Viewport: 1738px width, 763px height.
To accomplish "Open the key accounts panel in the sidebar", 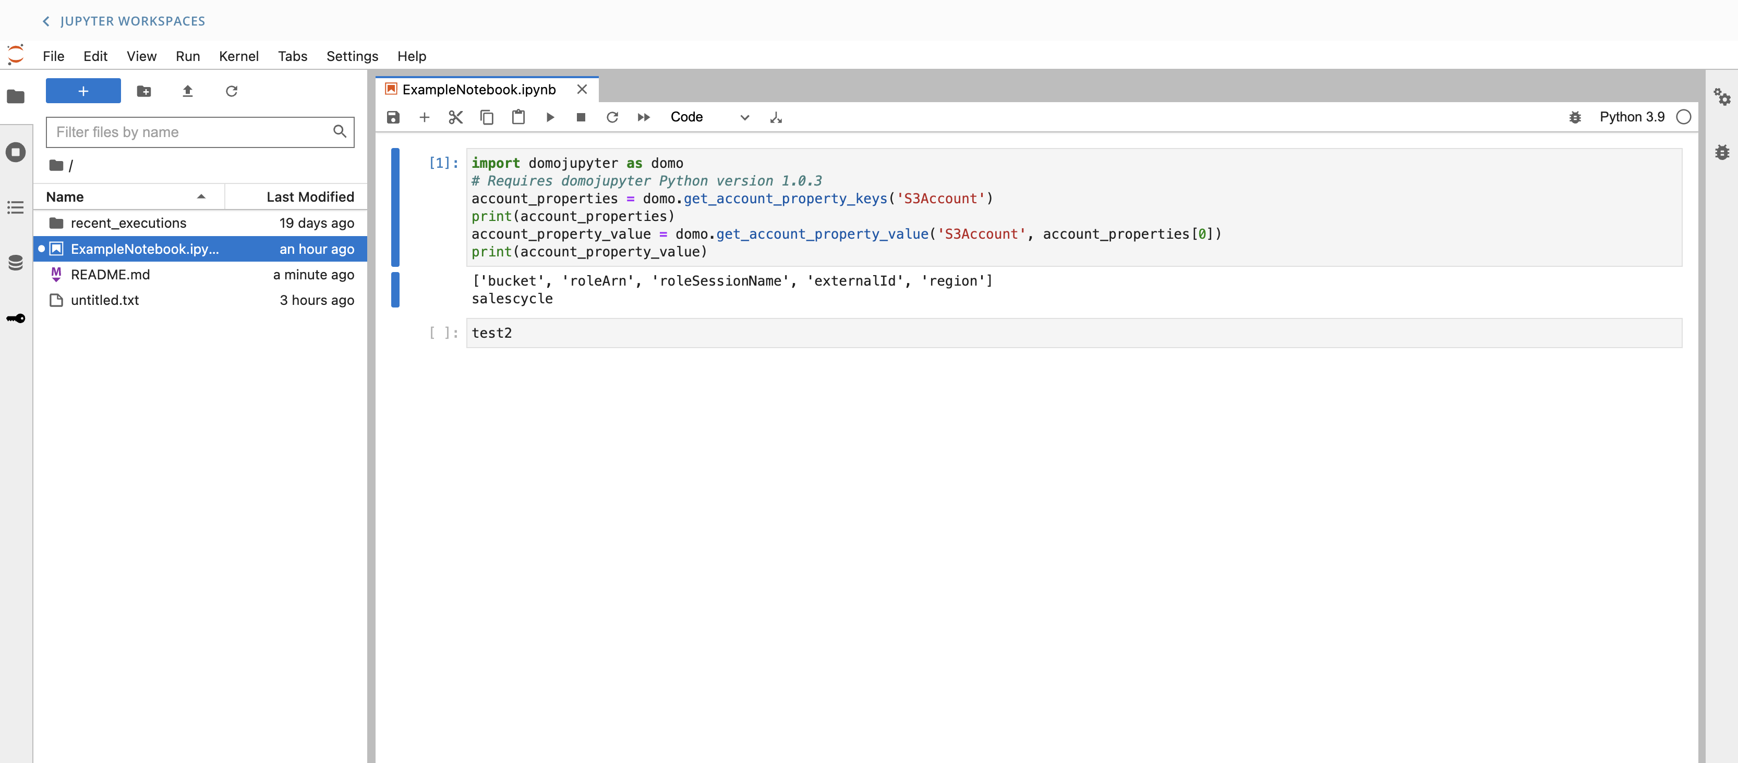I will 16,319.
